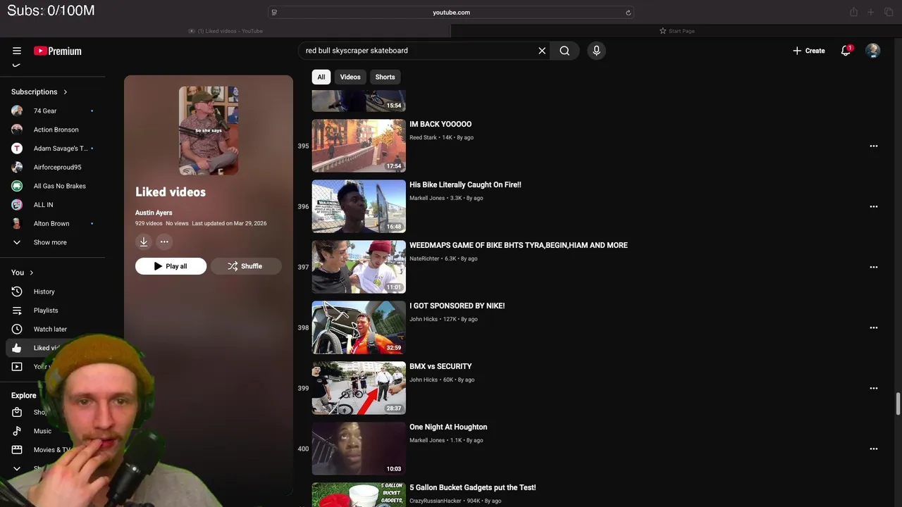902x507 pixels.
Task: Open NateRichter channel name
Action: (x=424, y=258)
